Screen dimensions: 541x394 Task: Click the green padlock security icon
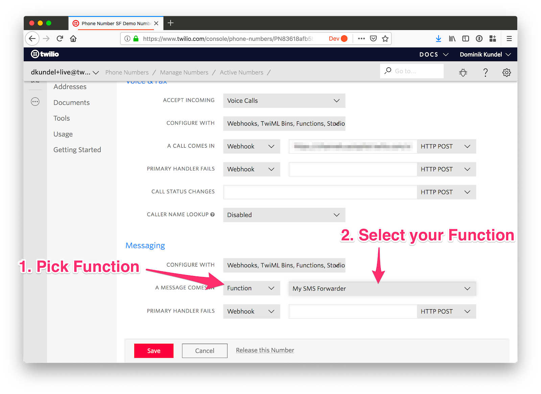(136, 39)
